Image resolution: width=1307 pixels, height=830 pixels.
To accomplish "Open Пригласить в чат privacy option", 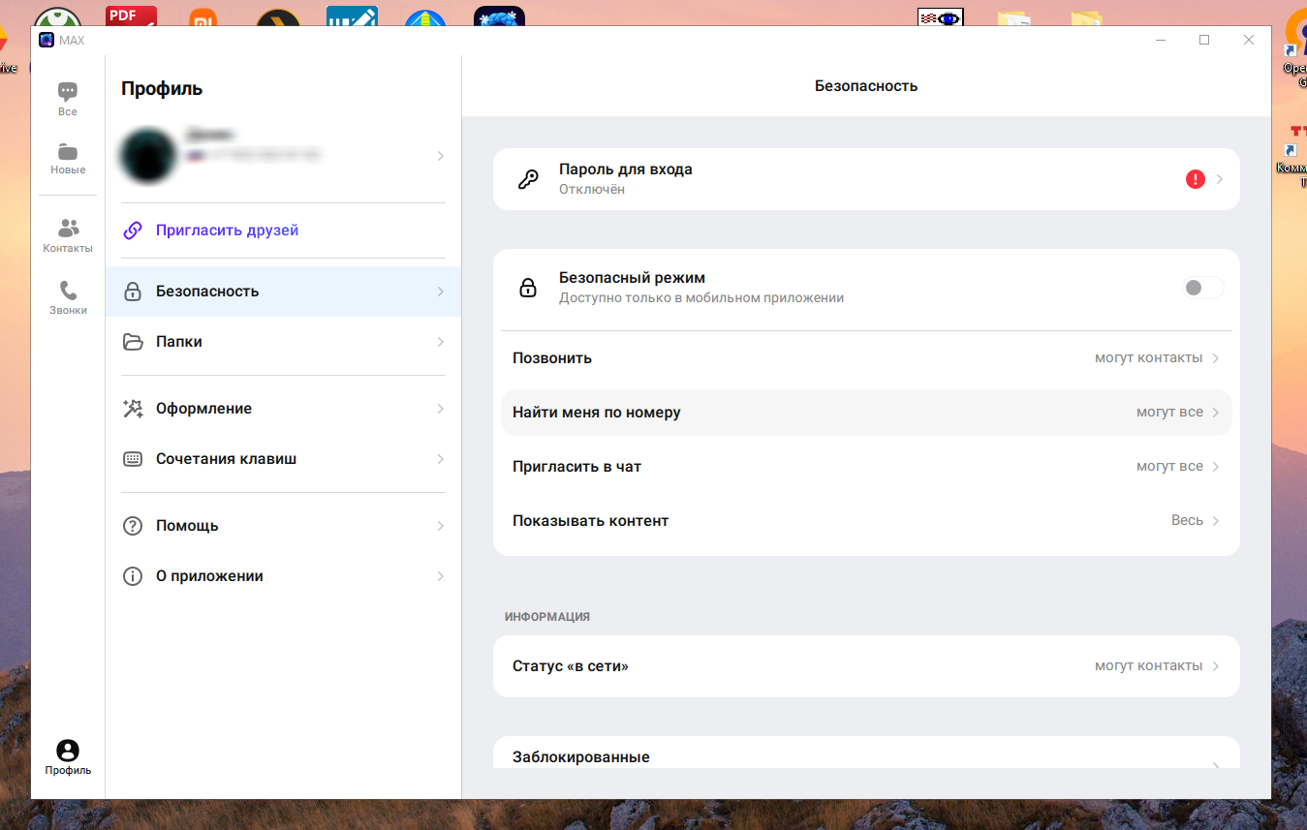I will 865,467.
